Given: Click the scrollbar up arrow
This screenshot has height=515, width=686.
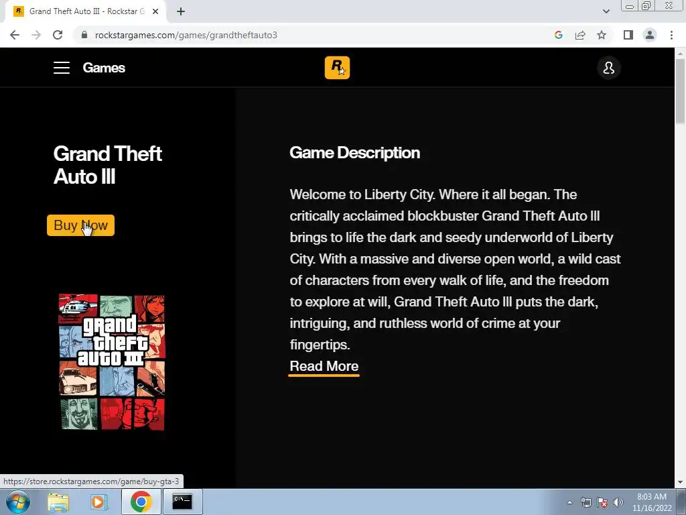Looking at the screenshot, I should [x=680, y=54].
